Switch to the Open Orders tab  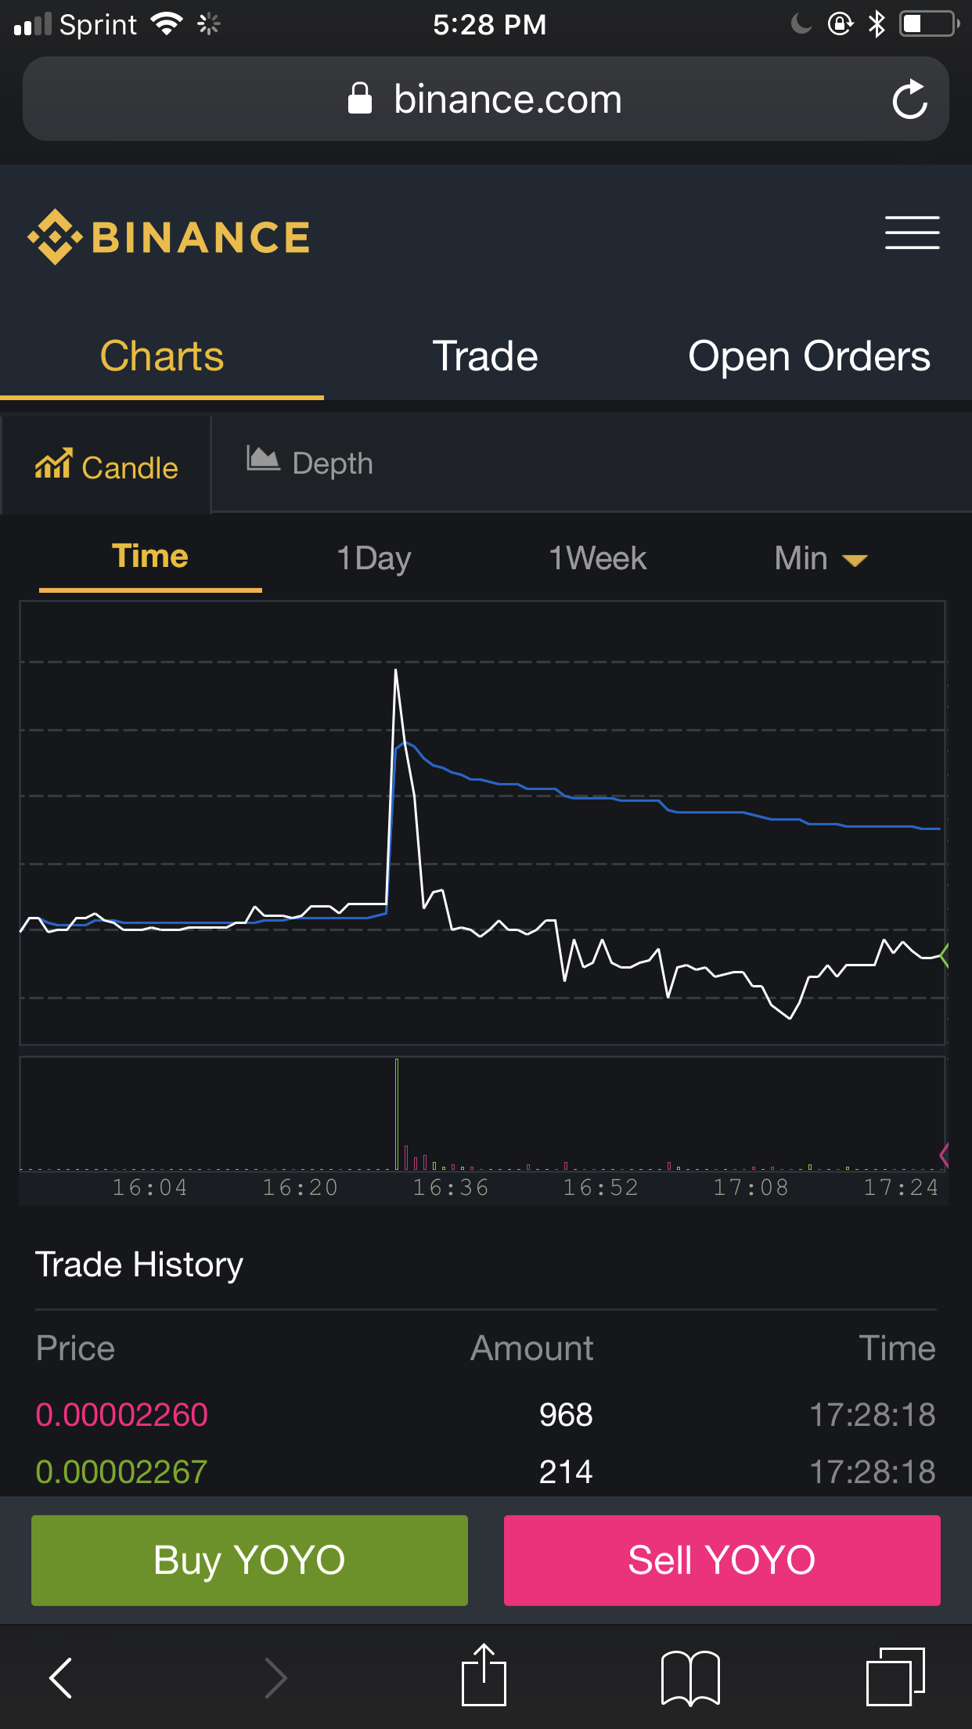pyautogui.click(x=809, y=357)
